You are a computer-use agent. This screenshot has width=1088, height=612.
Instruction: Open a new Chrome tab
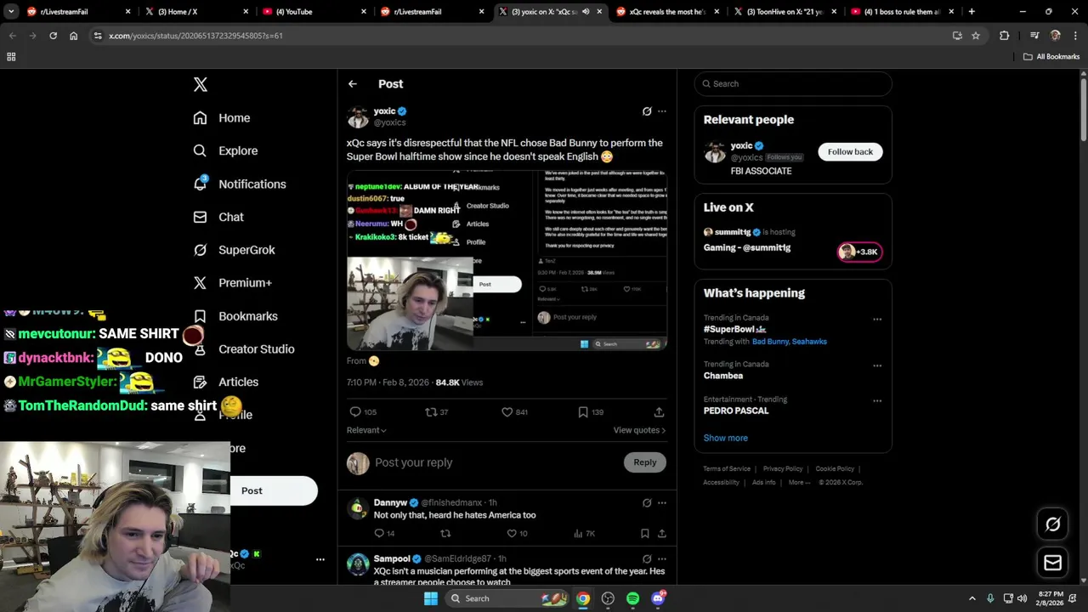tap(972, 12)
